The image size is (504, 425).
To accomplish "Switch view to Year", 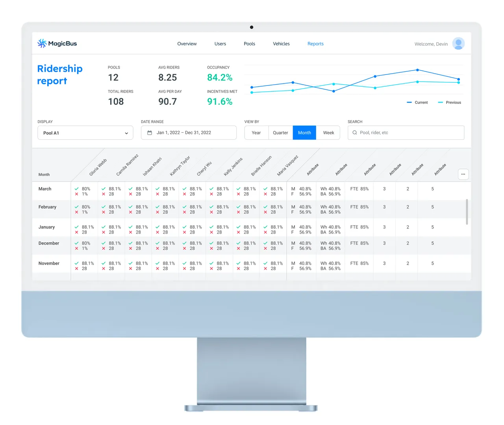I will 256,133.
